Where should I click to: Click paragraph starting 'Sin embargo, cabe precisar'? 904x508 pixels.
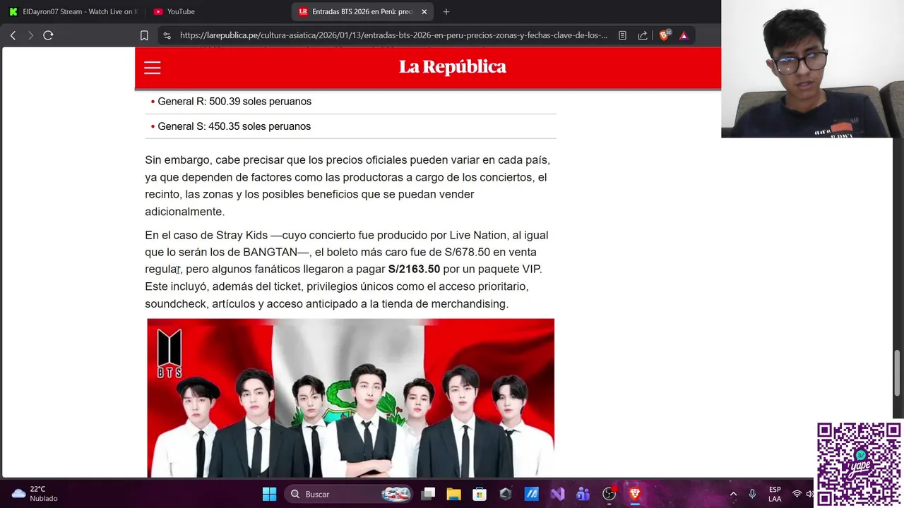coord(347,186)
